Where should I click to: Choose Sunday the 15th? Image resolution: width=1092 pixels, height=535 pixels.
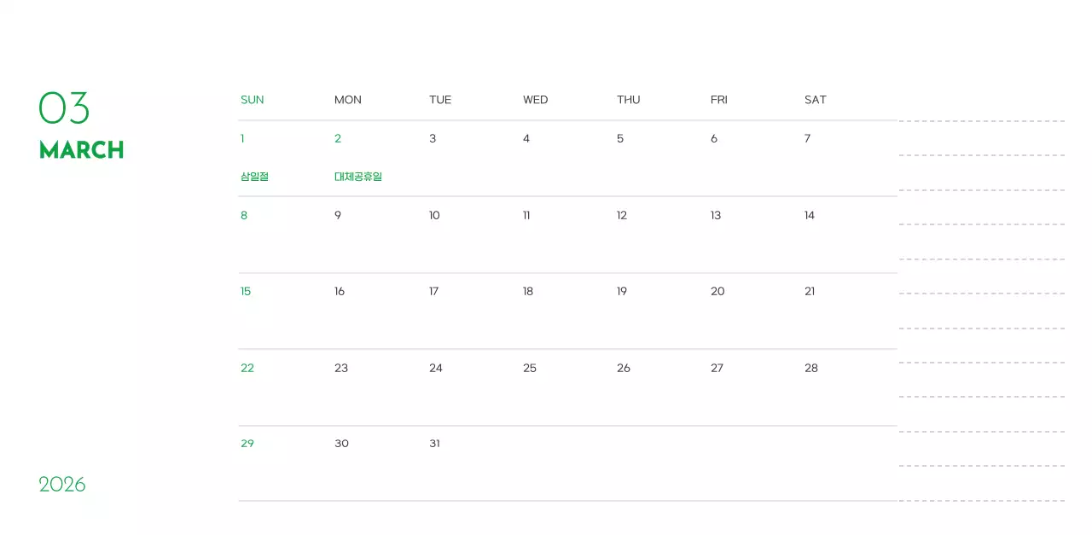(246, 291)
